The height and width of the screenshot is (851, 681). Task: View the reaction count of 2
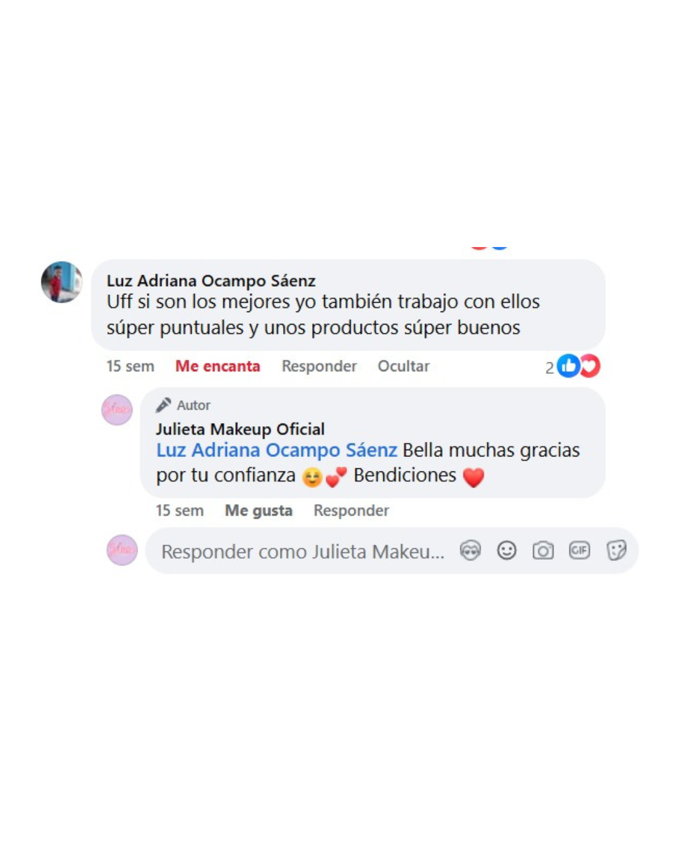tap(549, 368)
